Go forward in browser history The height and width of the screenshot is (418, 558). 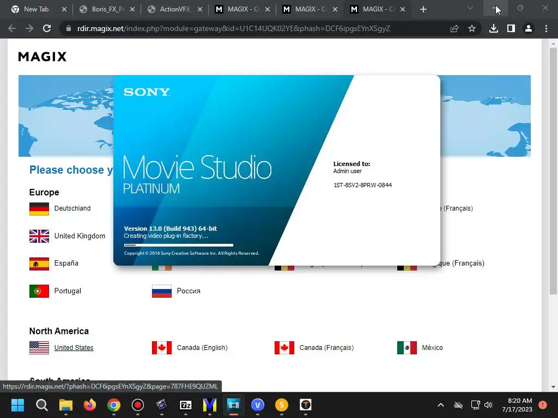(x=29, y=28)
